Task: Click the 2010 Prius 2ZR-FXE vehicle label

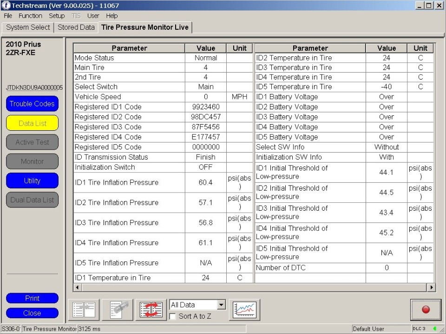Action: (23, 48)
